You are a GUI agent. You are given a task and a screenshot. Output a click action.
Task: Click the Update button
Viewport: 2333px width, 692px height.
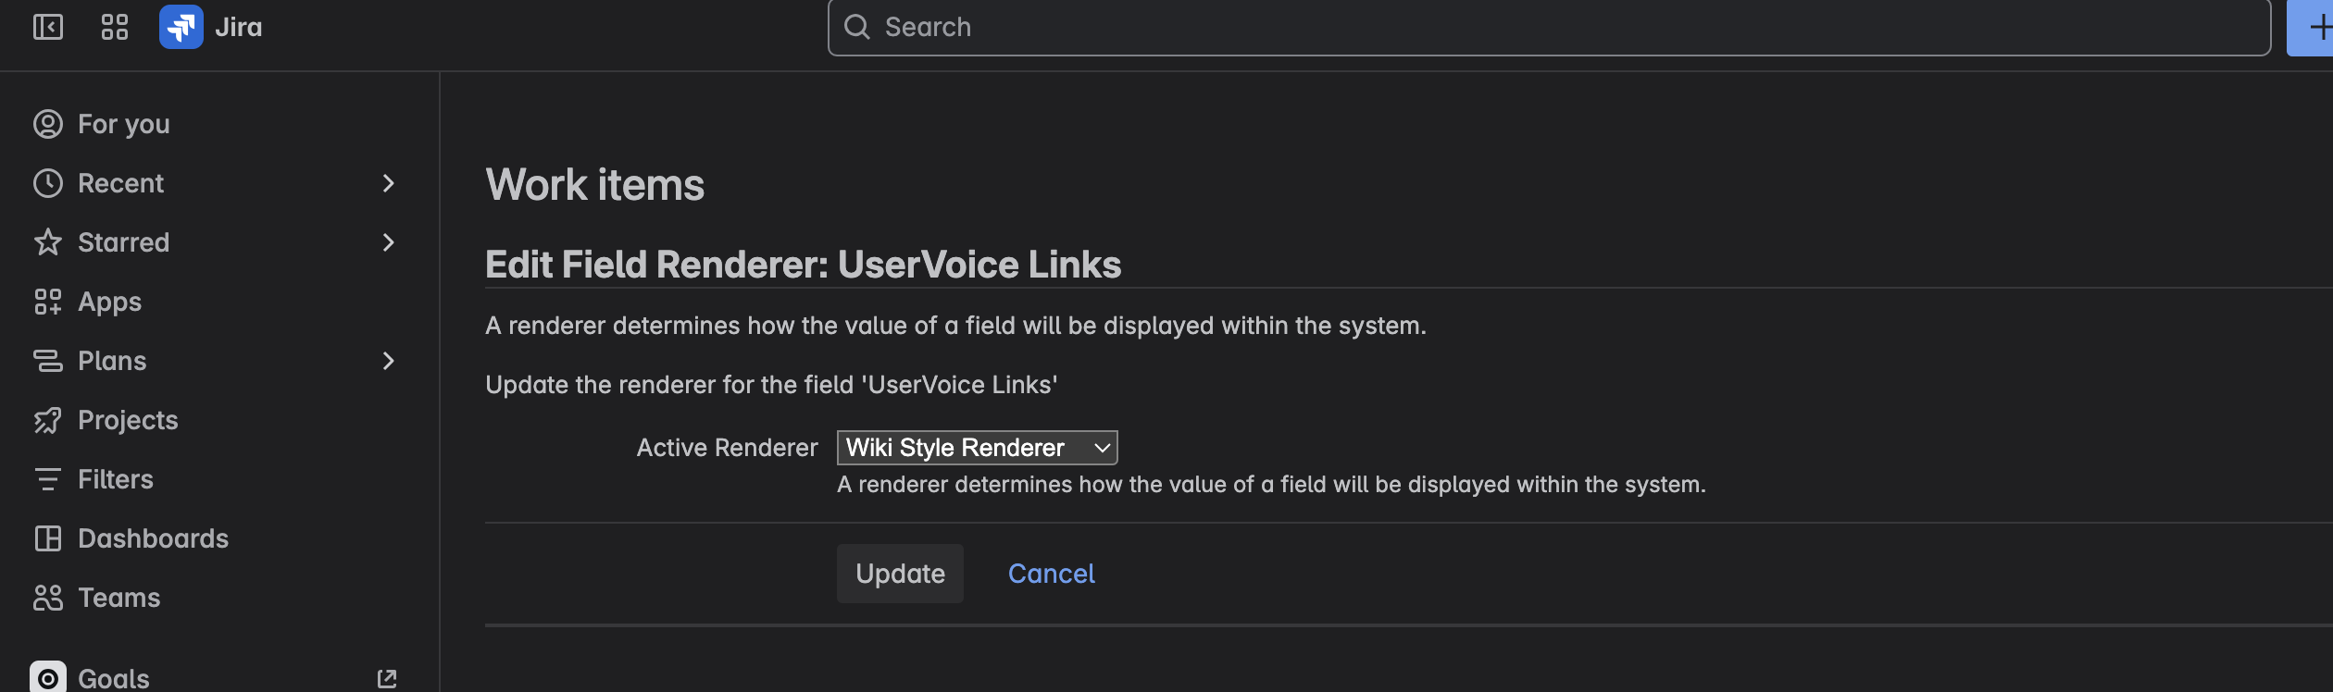[899, 573]
